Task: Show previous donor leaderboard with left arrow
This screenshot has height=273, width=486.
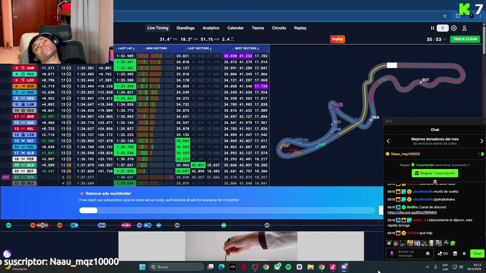Action: pyautogui.click(x=388, y=141)
